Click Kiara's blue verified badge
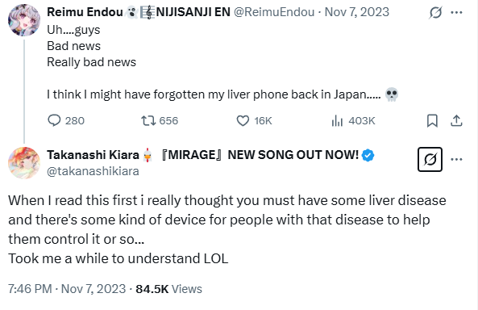 tap(368, 155)
